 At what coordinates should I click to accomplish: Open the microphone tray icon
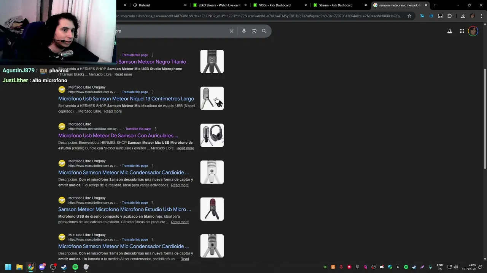click(x=430, y=267)
